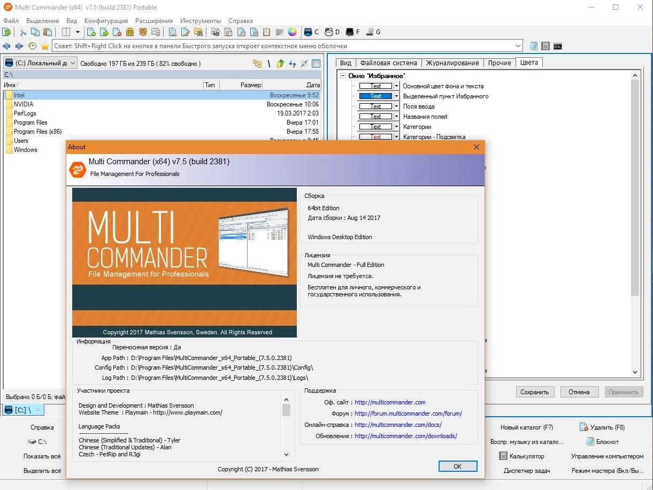Viewport: 653px width, 490px height.
Task: Click the Калькулятор quick-launch button
Action: pyautogui.click(x=521, y=456)
